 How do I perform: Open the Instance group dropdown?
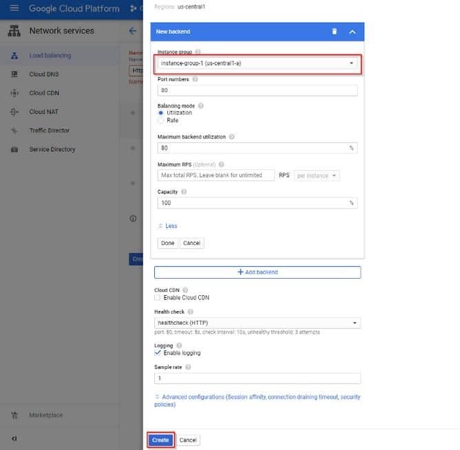pos(258,63)
